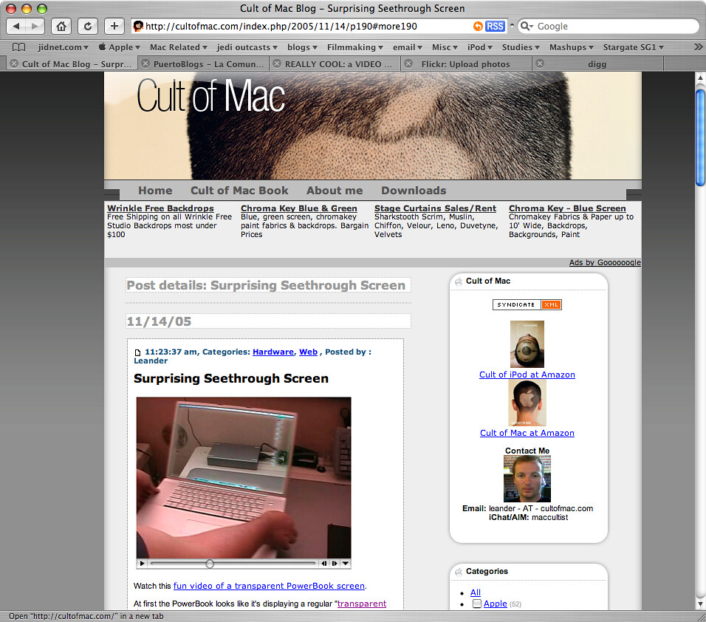The width and height of the screenshot is (706, 622).
Task: Close the Flickr: Upload photos tab
Action: 408,64
